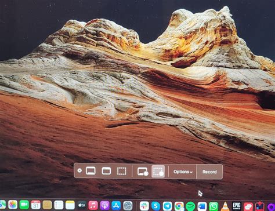Launch Slack from the Dock
This screenshot has height=211, width=275.
[x=144, y=206]
